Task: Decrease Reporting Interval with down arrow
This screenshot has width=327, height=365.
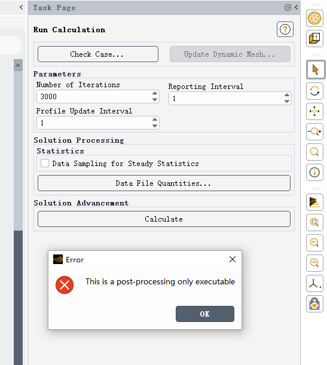Action: pos(287,102)
